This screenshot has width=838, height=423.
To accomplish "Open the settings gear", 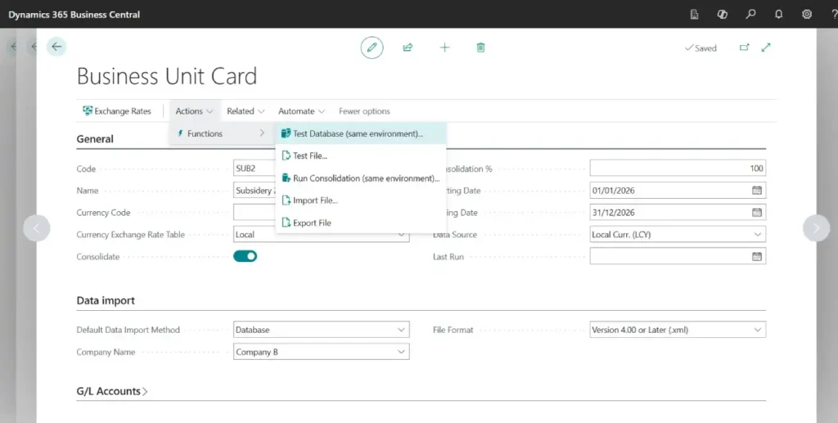I will click(x=806, y=15).
